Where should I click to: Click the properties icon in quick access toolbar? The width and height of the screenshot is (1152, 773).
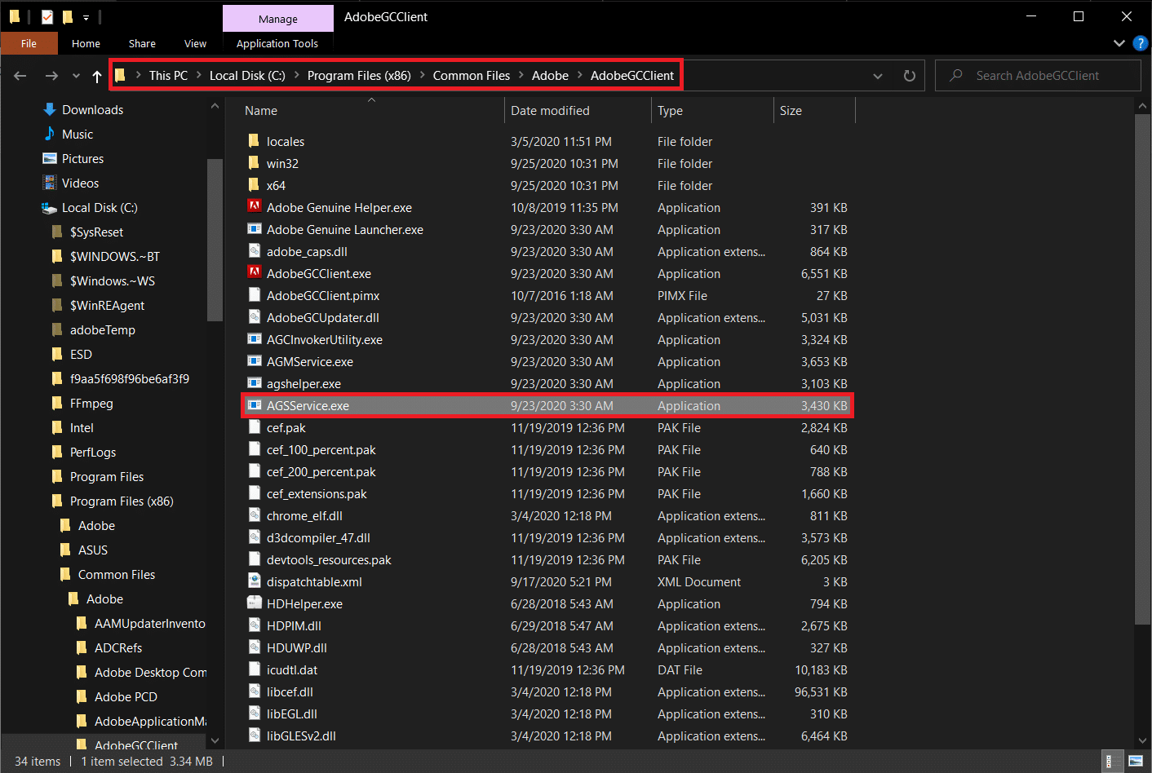pyautogui.click(x=47, y=16)
